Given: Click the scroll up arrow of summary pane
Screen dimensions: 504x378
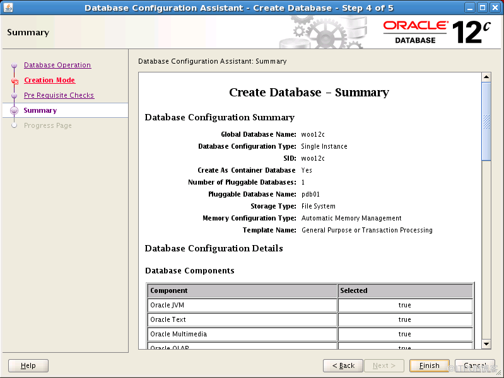Looking at the screenshot, I should 486,77.
